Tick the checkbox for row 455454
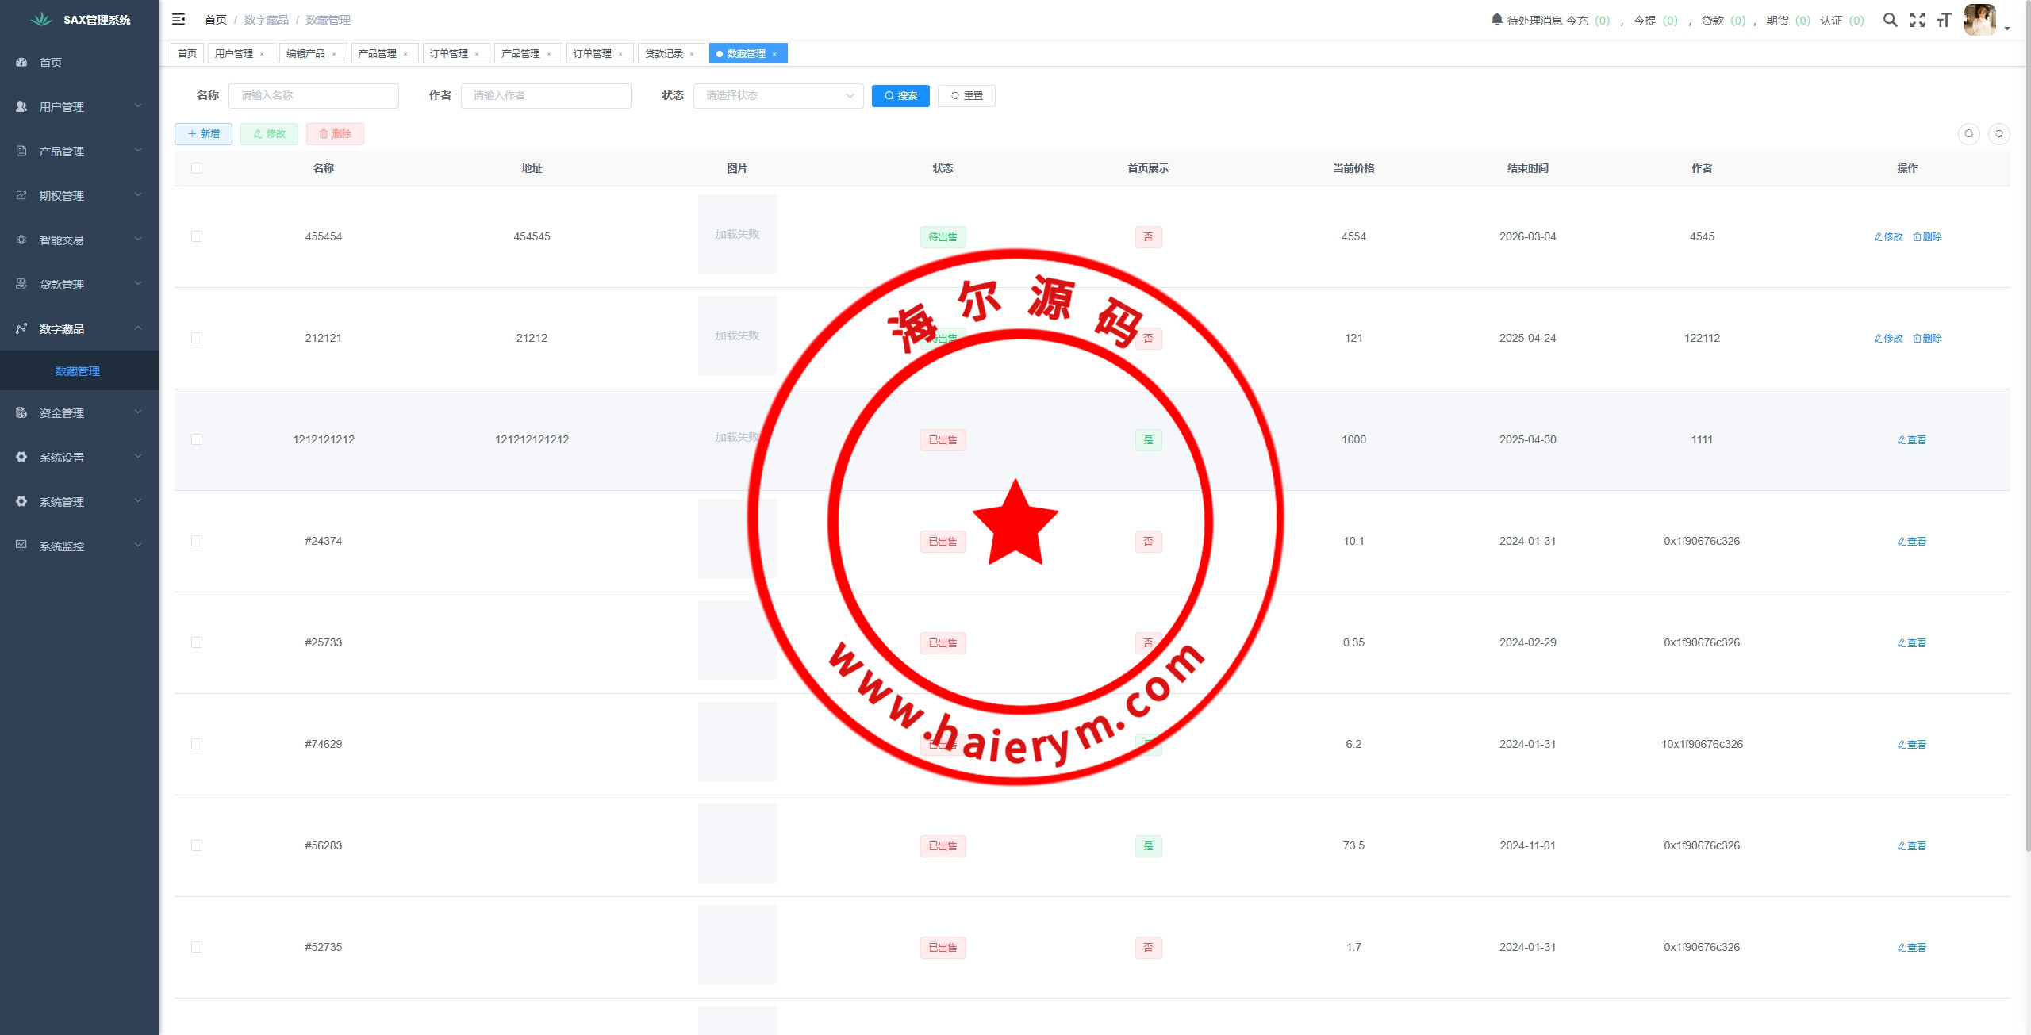The height and width of the screenshot is (1035, 2031). pos(197,236)
